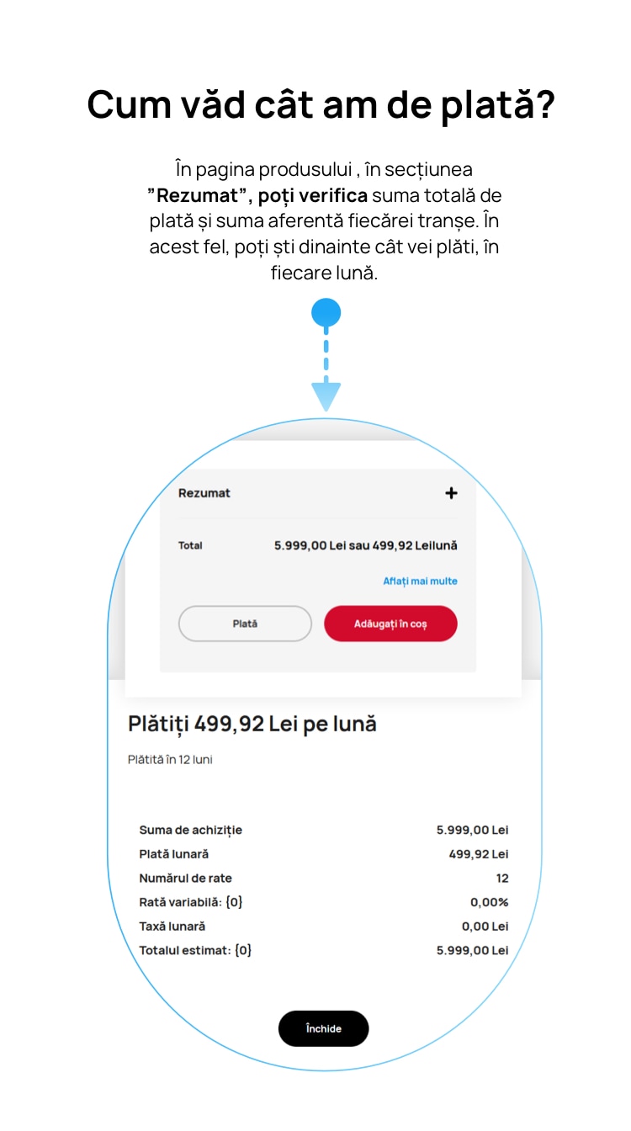Click the Aflați mai multe link
The image size is (631, 1131).
420,581
